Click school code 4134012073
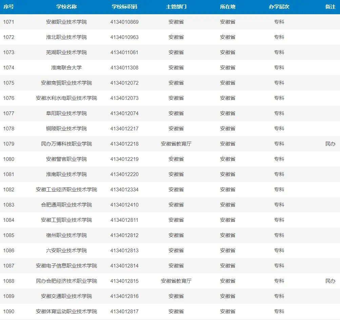340x320 pixels. pyautogui.click(x=124, y=98)
